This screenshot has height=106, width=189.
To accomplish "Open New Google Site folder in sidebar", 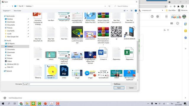I will pos(13,37).
